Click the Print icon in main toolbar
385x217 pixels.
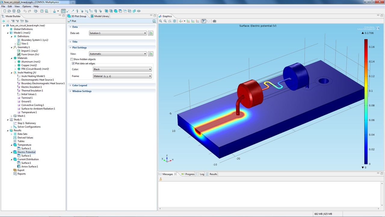[x=19, y=11]
